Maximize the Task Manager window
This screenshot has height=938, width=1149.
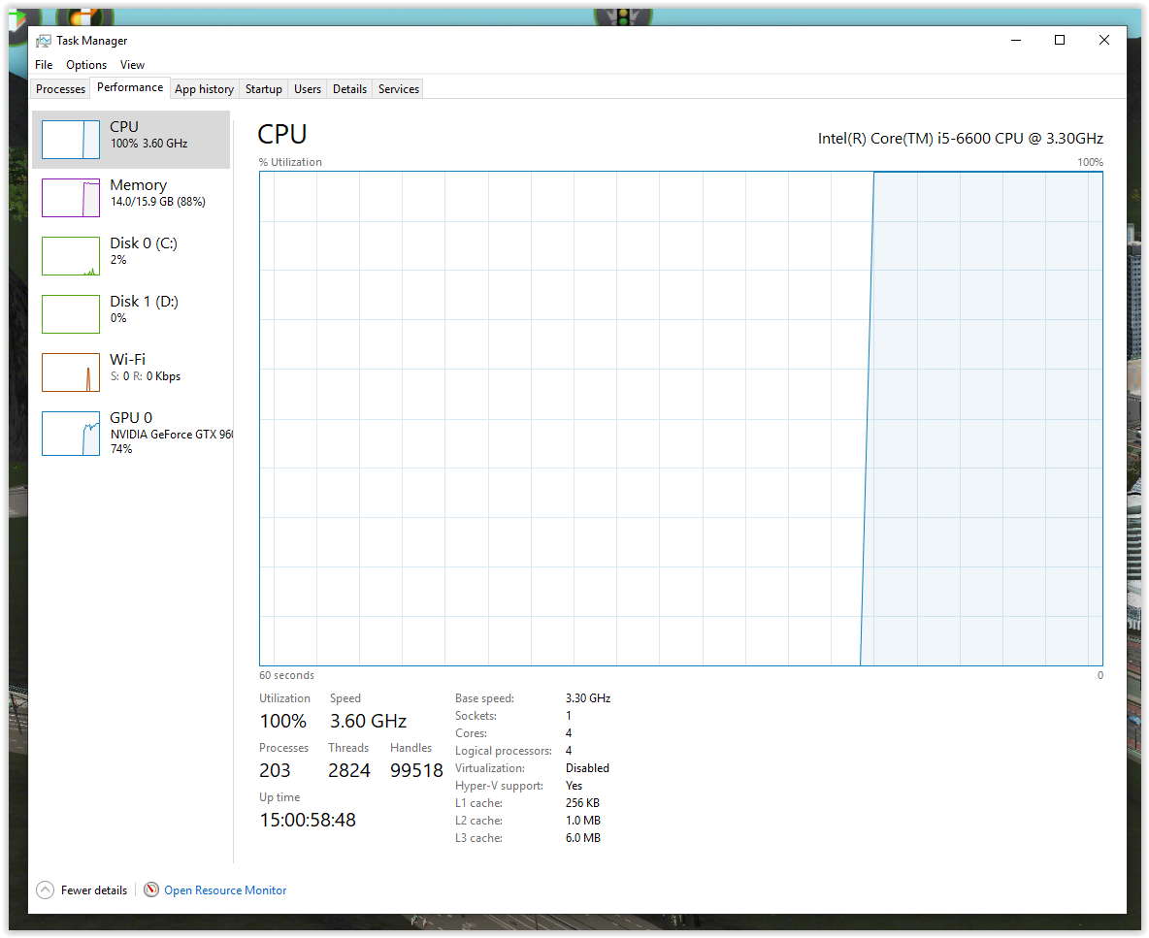(x=1060, y=41)
